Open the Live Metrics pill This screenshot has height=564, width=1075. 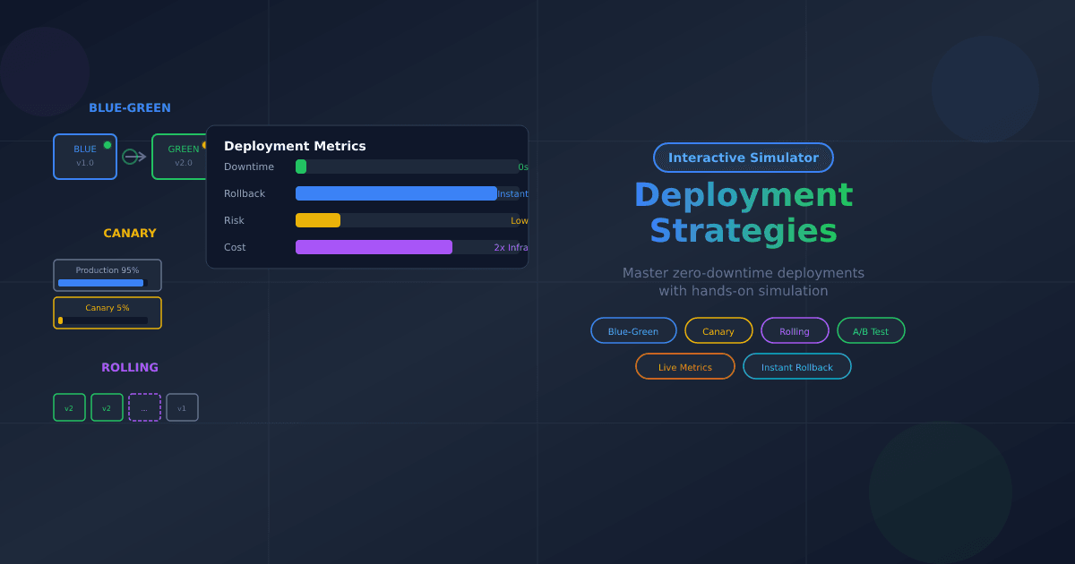point(684,366)
